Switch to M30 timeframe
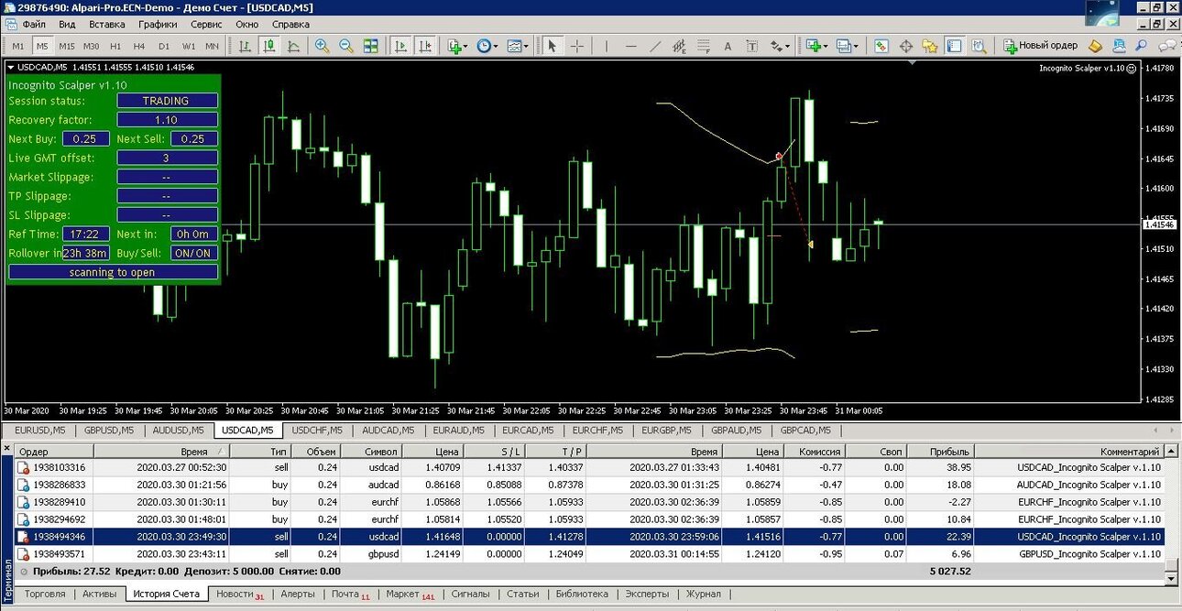The image size is (1182, 611). tap(91, 46)
